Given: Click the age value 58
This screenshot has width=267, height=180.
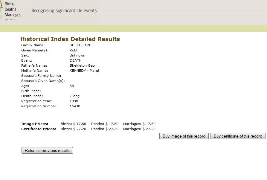Looking at the screenshot, I should pyautogui.click(x=72, y=86).
